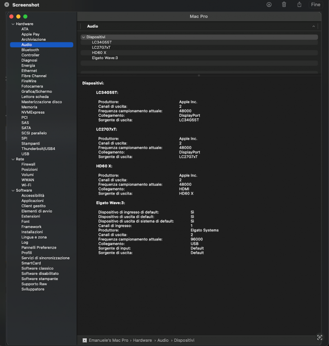Viewport: 329px width, 346px height.
Task: Click the Audio column header
Action: coord(92,26)
